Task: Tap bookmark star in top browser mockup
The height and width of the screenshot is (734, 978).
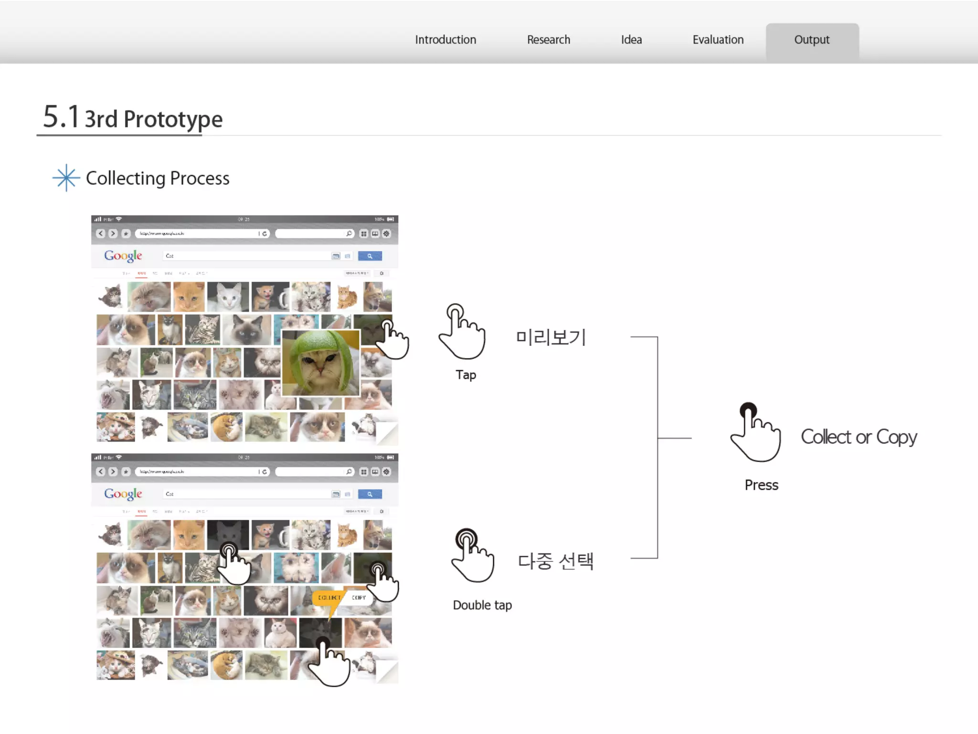Action: tap(126, 234)
